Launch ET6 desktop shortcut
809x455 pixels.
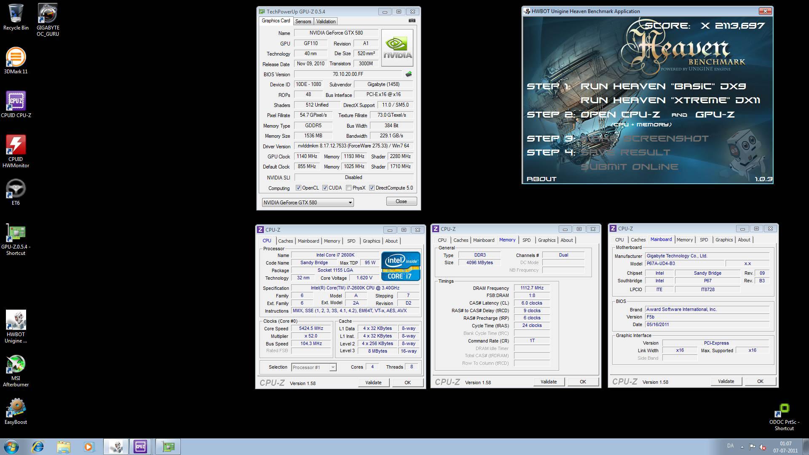point(16,192)
